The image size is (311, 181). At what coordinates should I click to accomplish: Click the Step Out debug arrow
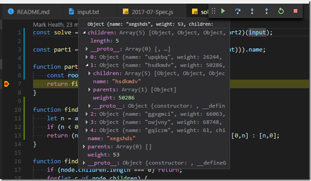pyautogui.click(x=267, y=11)
